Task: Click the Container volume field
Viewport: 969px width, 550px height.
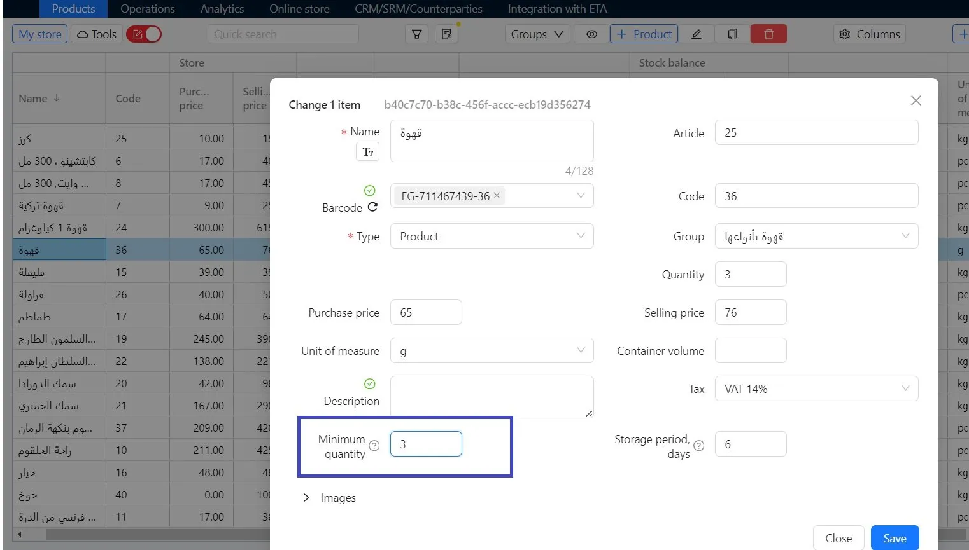Action: (751, 350)
